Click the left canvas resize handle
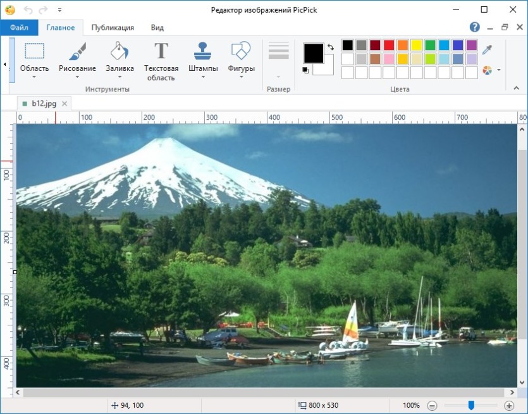Screen dimensions: 528x414 [15, 272]
